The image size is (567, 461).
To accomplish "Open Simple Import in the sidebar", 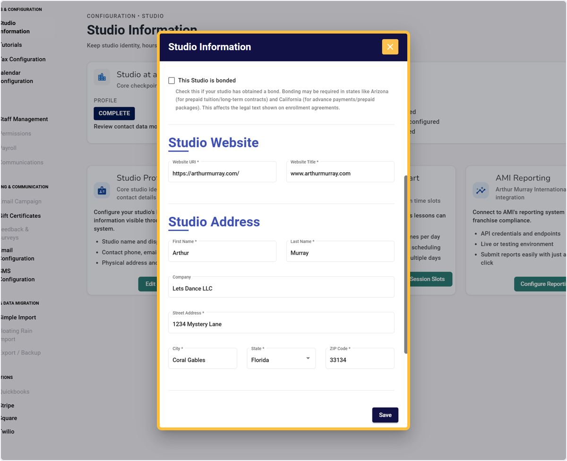I will pyautogui.click(x=18, y=318).
